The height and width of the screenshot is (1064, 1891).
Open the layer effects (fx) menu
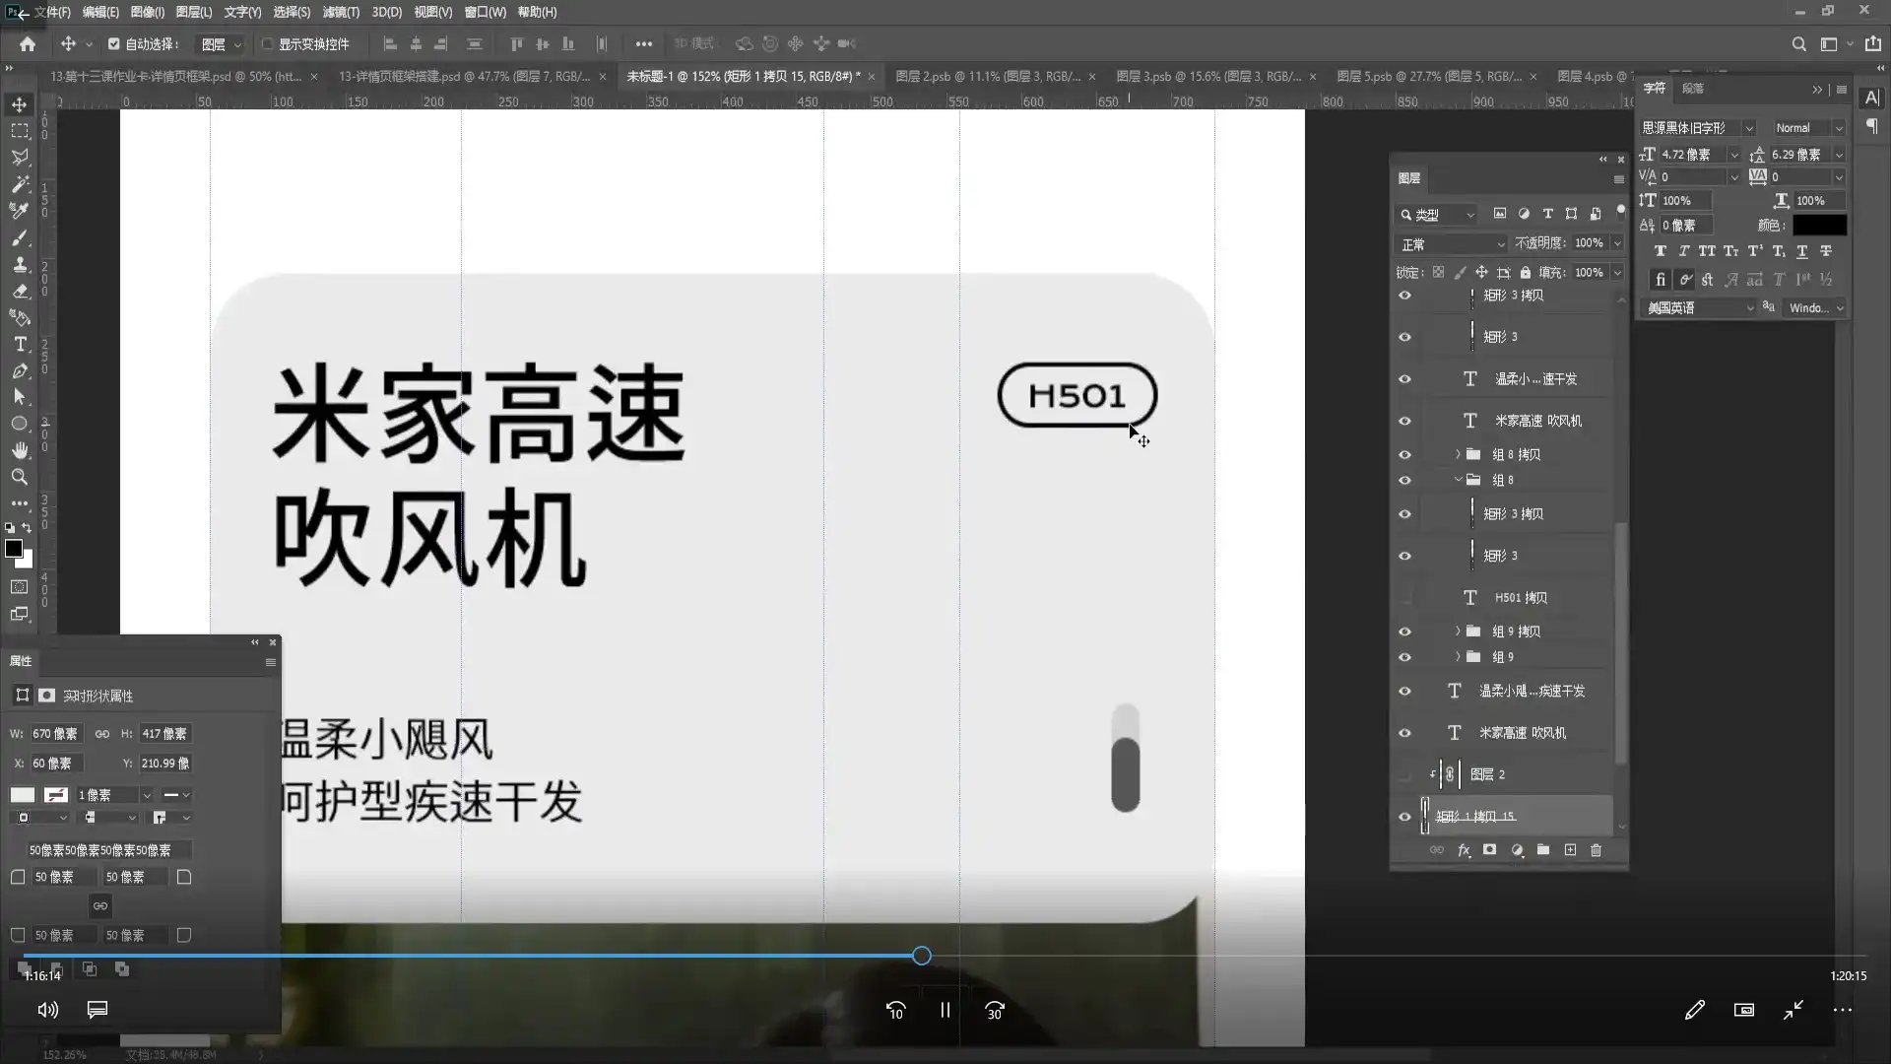point(1465,850)
